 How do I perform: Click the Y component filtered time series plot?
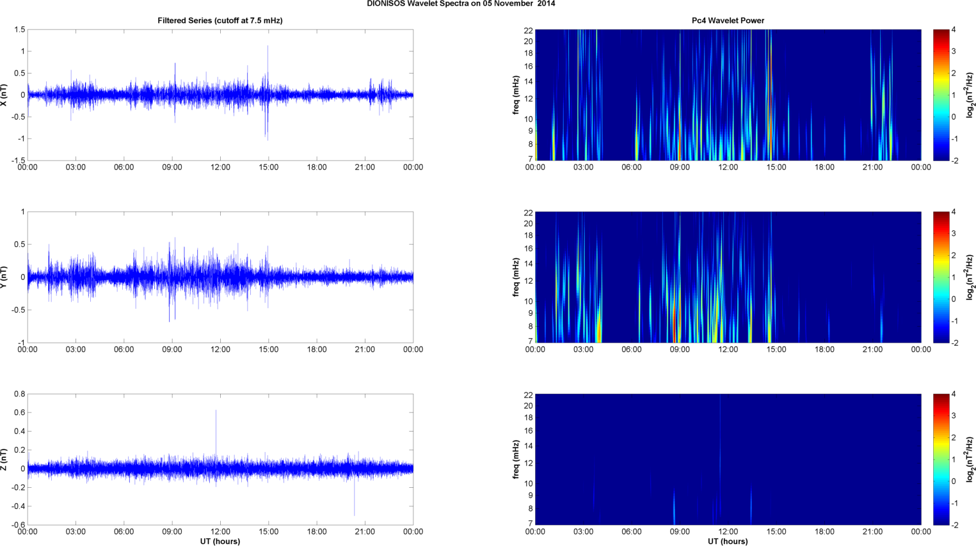pyautogui.click(x=220, y=277)
